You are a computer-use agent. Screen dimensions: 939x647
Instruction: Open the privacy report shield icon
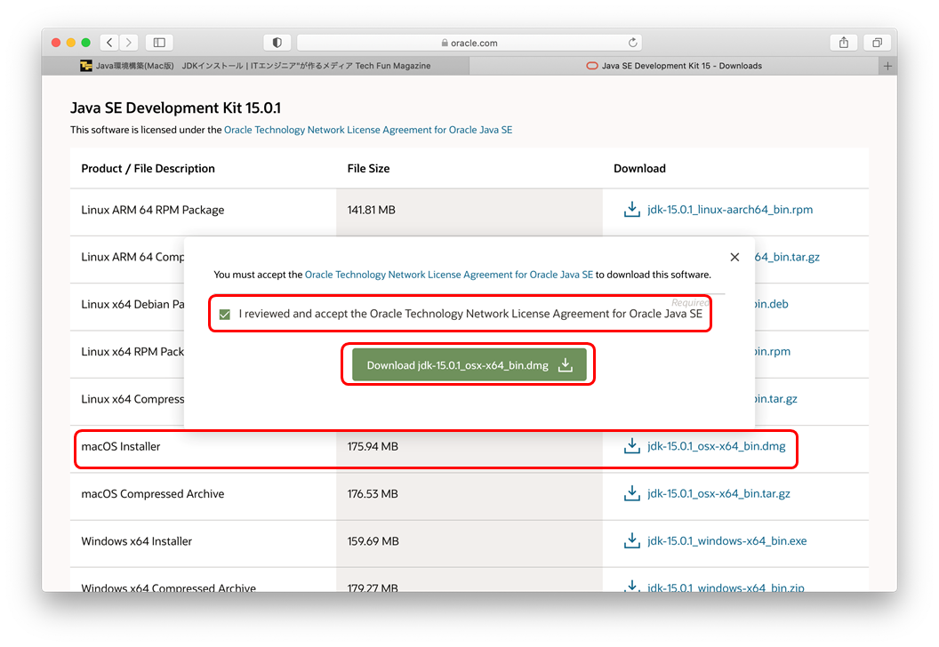coord(277,43)
